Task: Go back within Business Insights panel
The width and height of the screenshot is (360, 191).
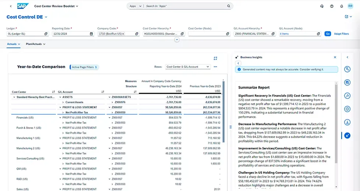Action: 238,63
